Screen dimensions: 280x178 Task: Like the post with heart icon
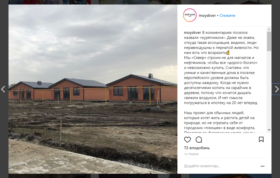pyautogui.click(x=187, y=140)
